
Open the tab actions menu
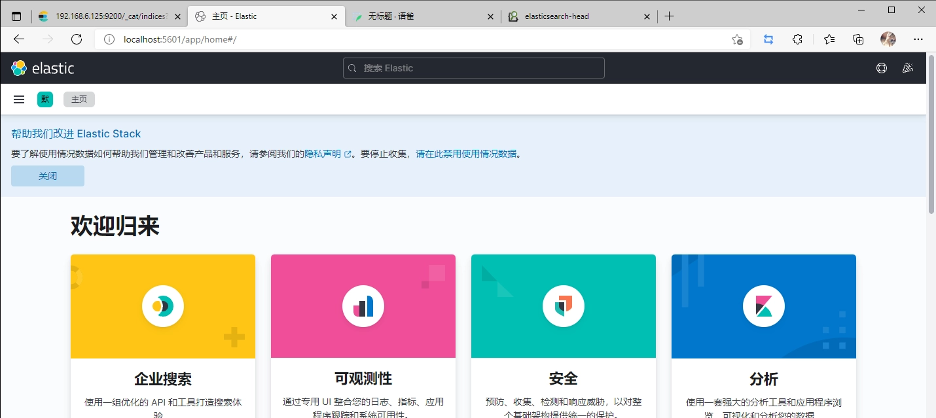pyautogui.click(x=16, y=16)
